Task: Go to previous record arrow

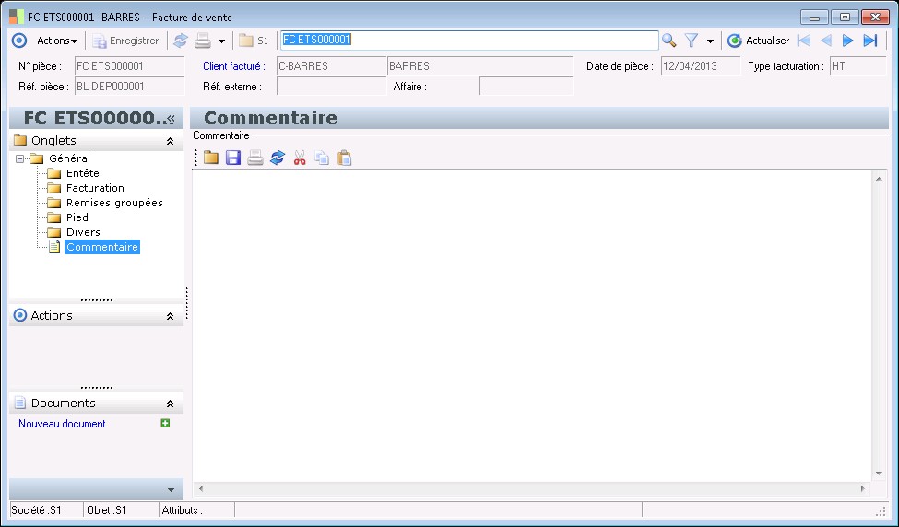Action: [826, 41]
